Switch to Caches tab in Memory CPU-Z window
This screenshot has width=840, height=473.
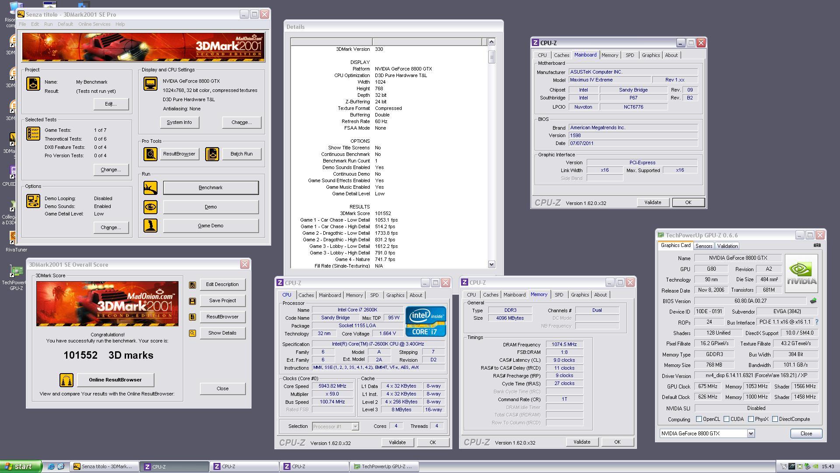[x=490, y=295]
